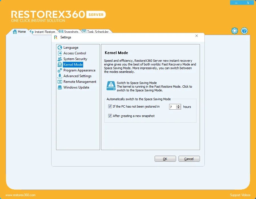Open the Support Videos link
The height and width of the screenshot is (199, 256).
click(240, 195)
